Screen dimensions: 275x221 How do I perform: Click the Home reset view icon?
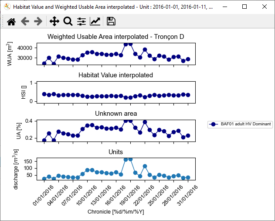tap(11, 21)
